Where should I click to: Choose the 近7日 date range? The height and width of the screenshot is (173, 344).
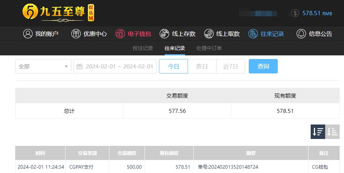(x=231, y=66)
